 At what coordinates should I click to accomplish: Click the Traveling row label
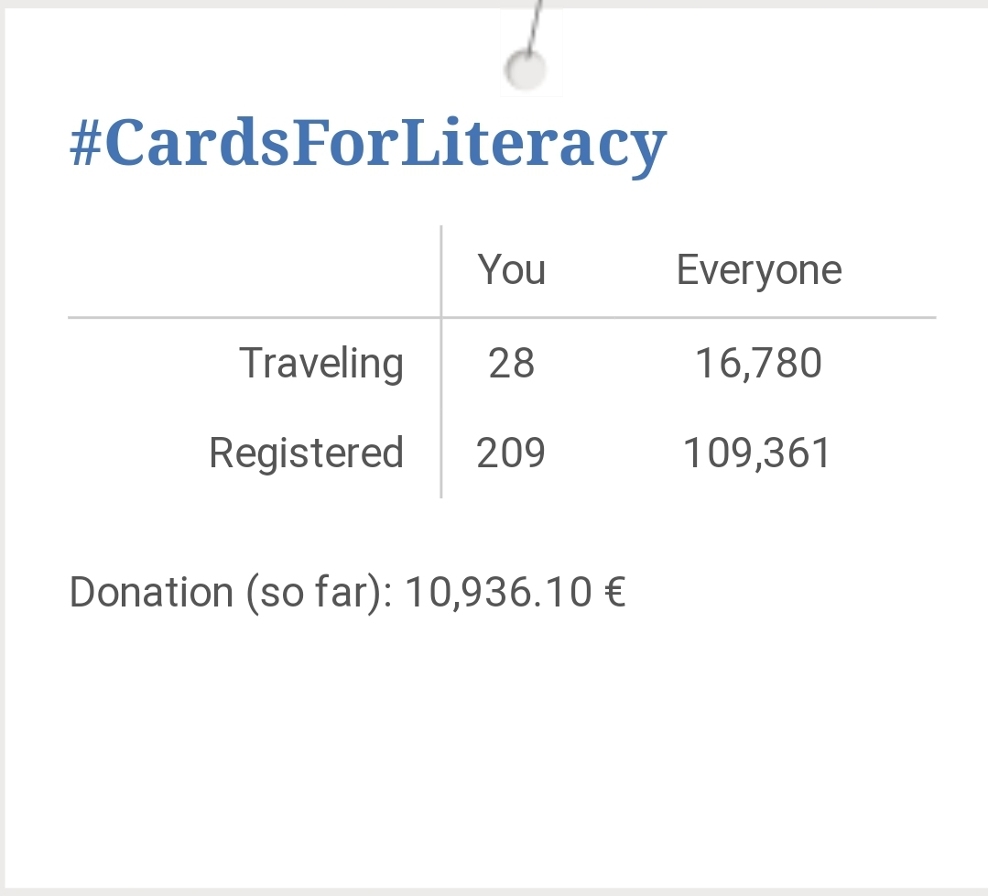click(321, 364)
